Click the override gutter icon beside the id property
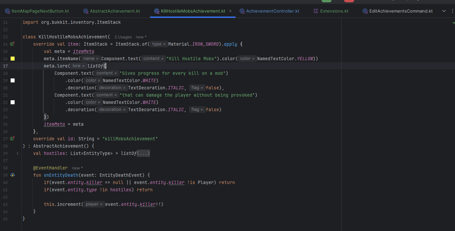 12,139
